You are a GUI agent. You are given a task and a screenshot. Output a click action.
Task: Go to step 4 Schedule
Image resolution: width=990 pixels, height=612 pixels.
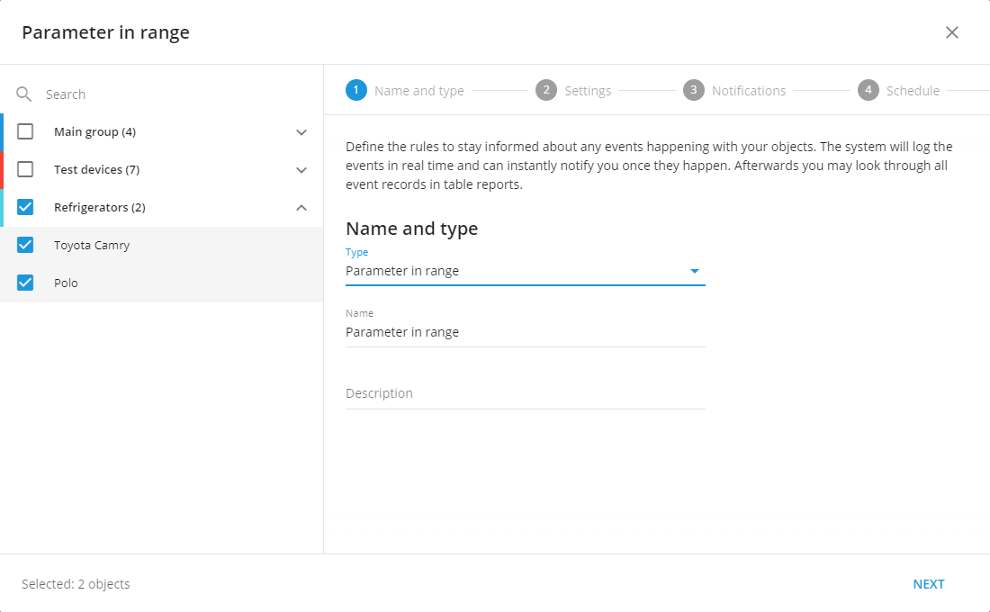point(898,90)
